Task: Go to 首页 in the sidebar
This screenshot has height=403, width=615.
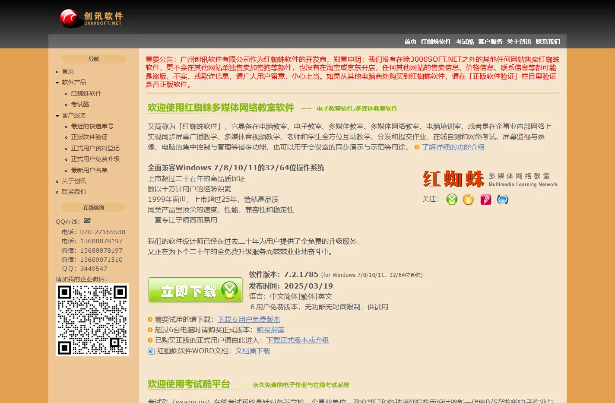Action: pos(68,71)
